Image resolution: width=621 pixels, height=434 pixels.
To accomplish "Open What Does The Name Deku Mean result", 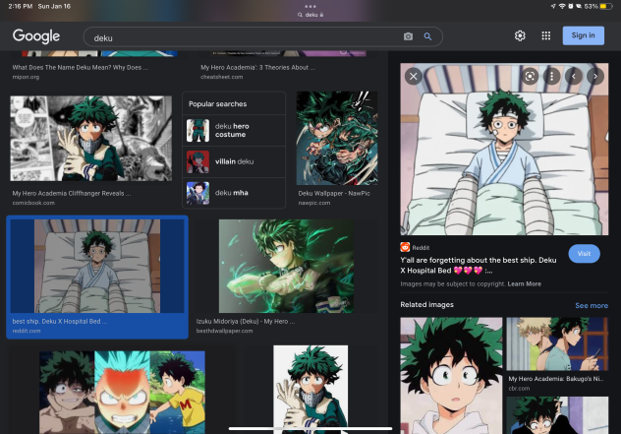I will [x=80, y=68].
